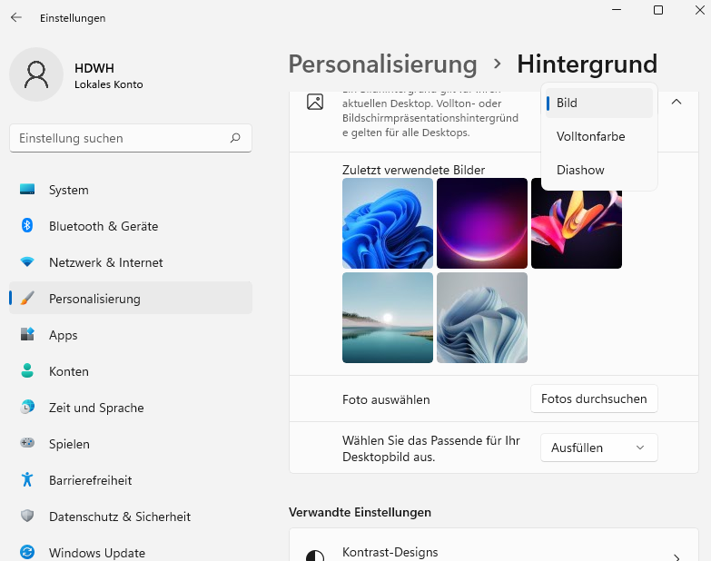Open Bluetooth & Geräte settings
The image size is (711, 561).
[x=131, y=226]
